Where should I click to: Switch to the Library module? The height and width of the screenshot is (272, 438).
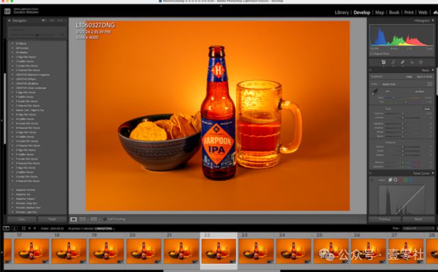click(342, 13)
